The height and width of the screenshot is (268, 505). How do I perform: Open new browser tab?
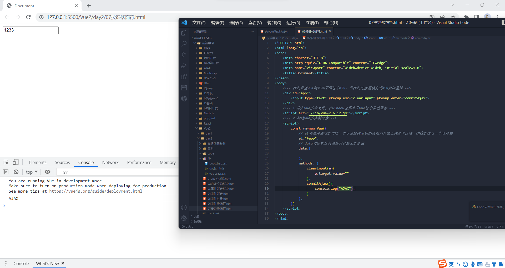(89, 6)
